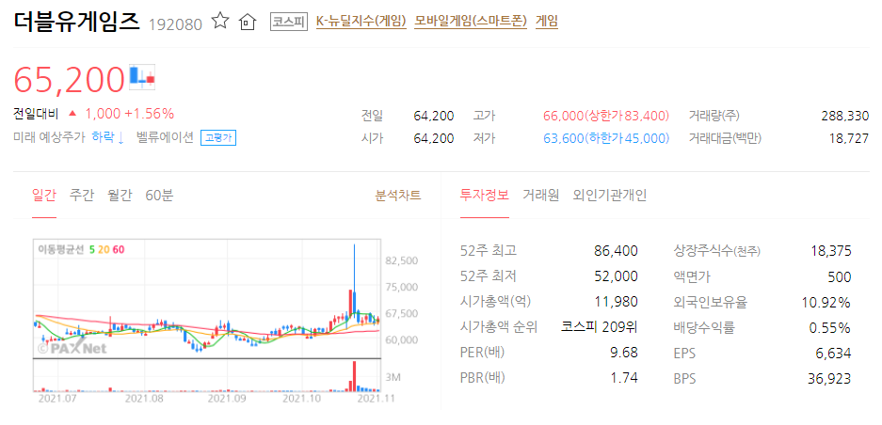
Task: Click the 거래량 value 288,330
Action: [x=844, y=116]
